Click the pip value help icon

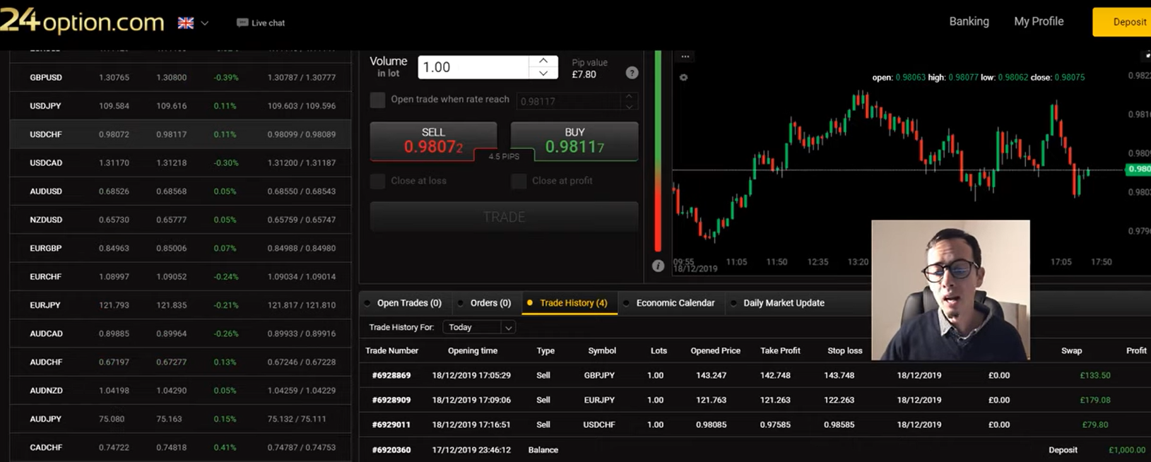632,73
